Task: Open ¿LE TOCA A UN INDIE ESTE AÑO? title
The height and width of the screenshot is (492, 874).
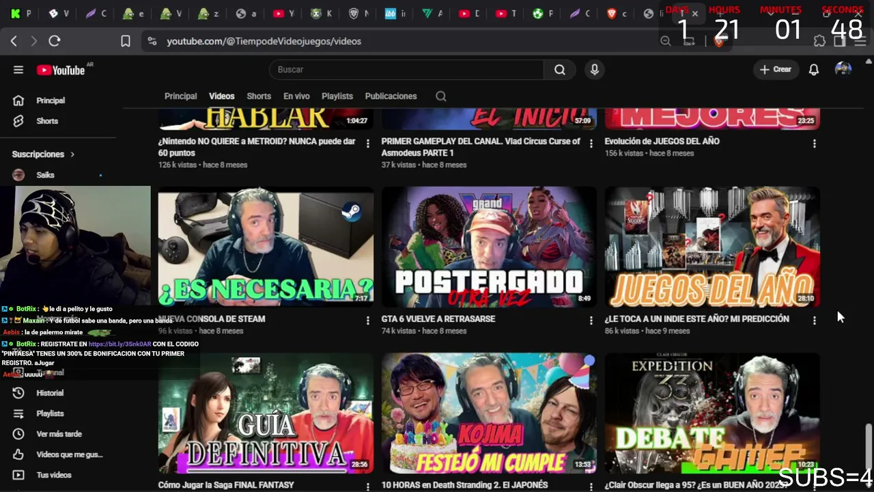Action: 696,319
